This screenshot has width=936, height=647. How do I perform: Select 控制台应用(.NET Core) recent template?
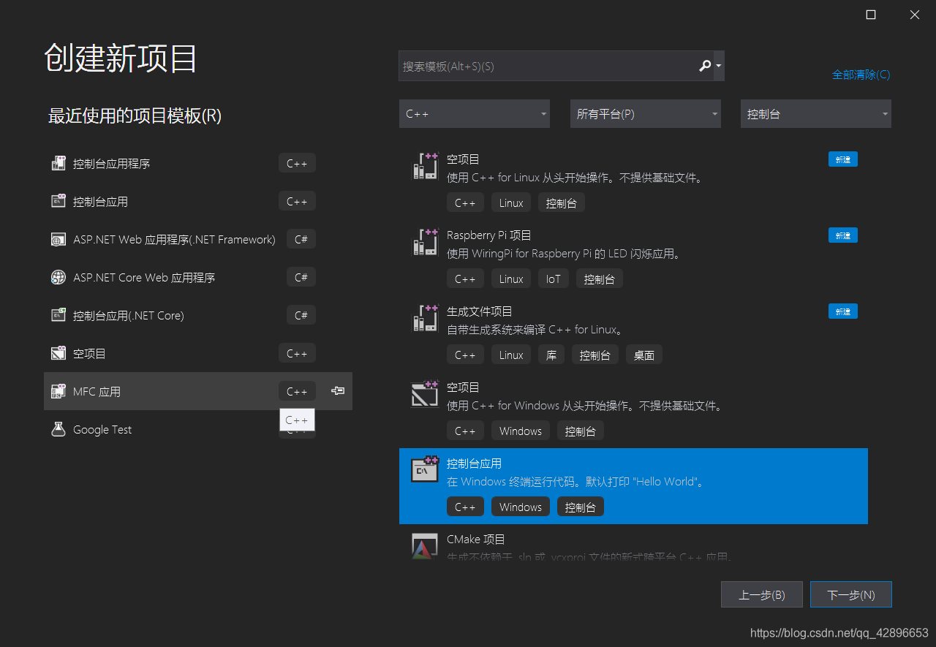(198, 316)
